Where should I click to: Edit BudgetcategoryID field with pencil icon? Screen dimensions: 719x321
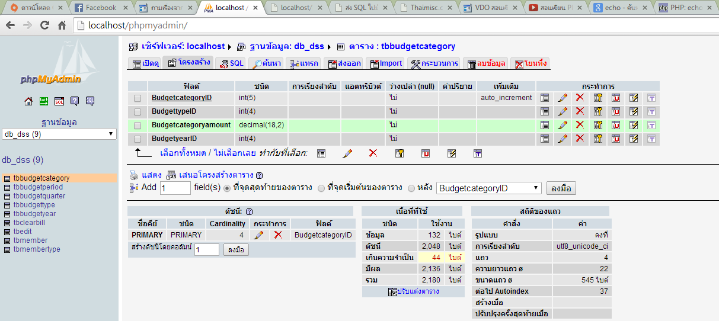(563, 98)
